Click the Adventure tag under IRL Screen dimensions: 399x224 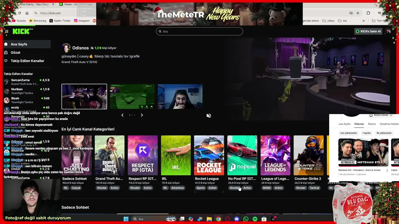pos(177,188)
